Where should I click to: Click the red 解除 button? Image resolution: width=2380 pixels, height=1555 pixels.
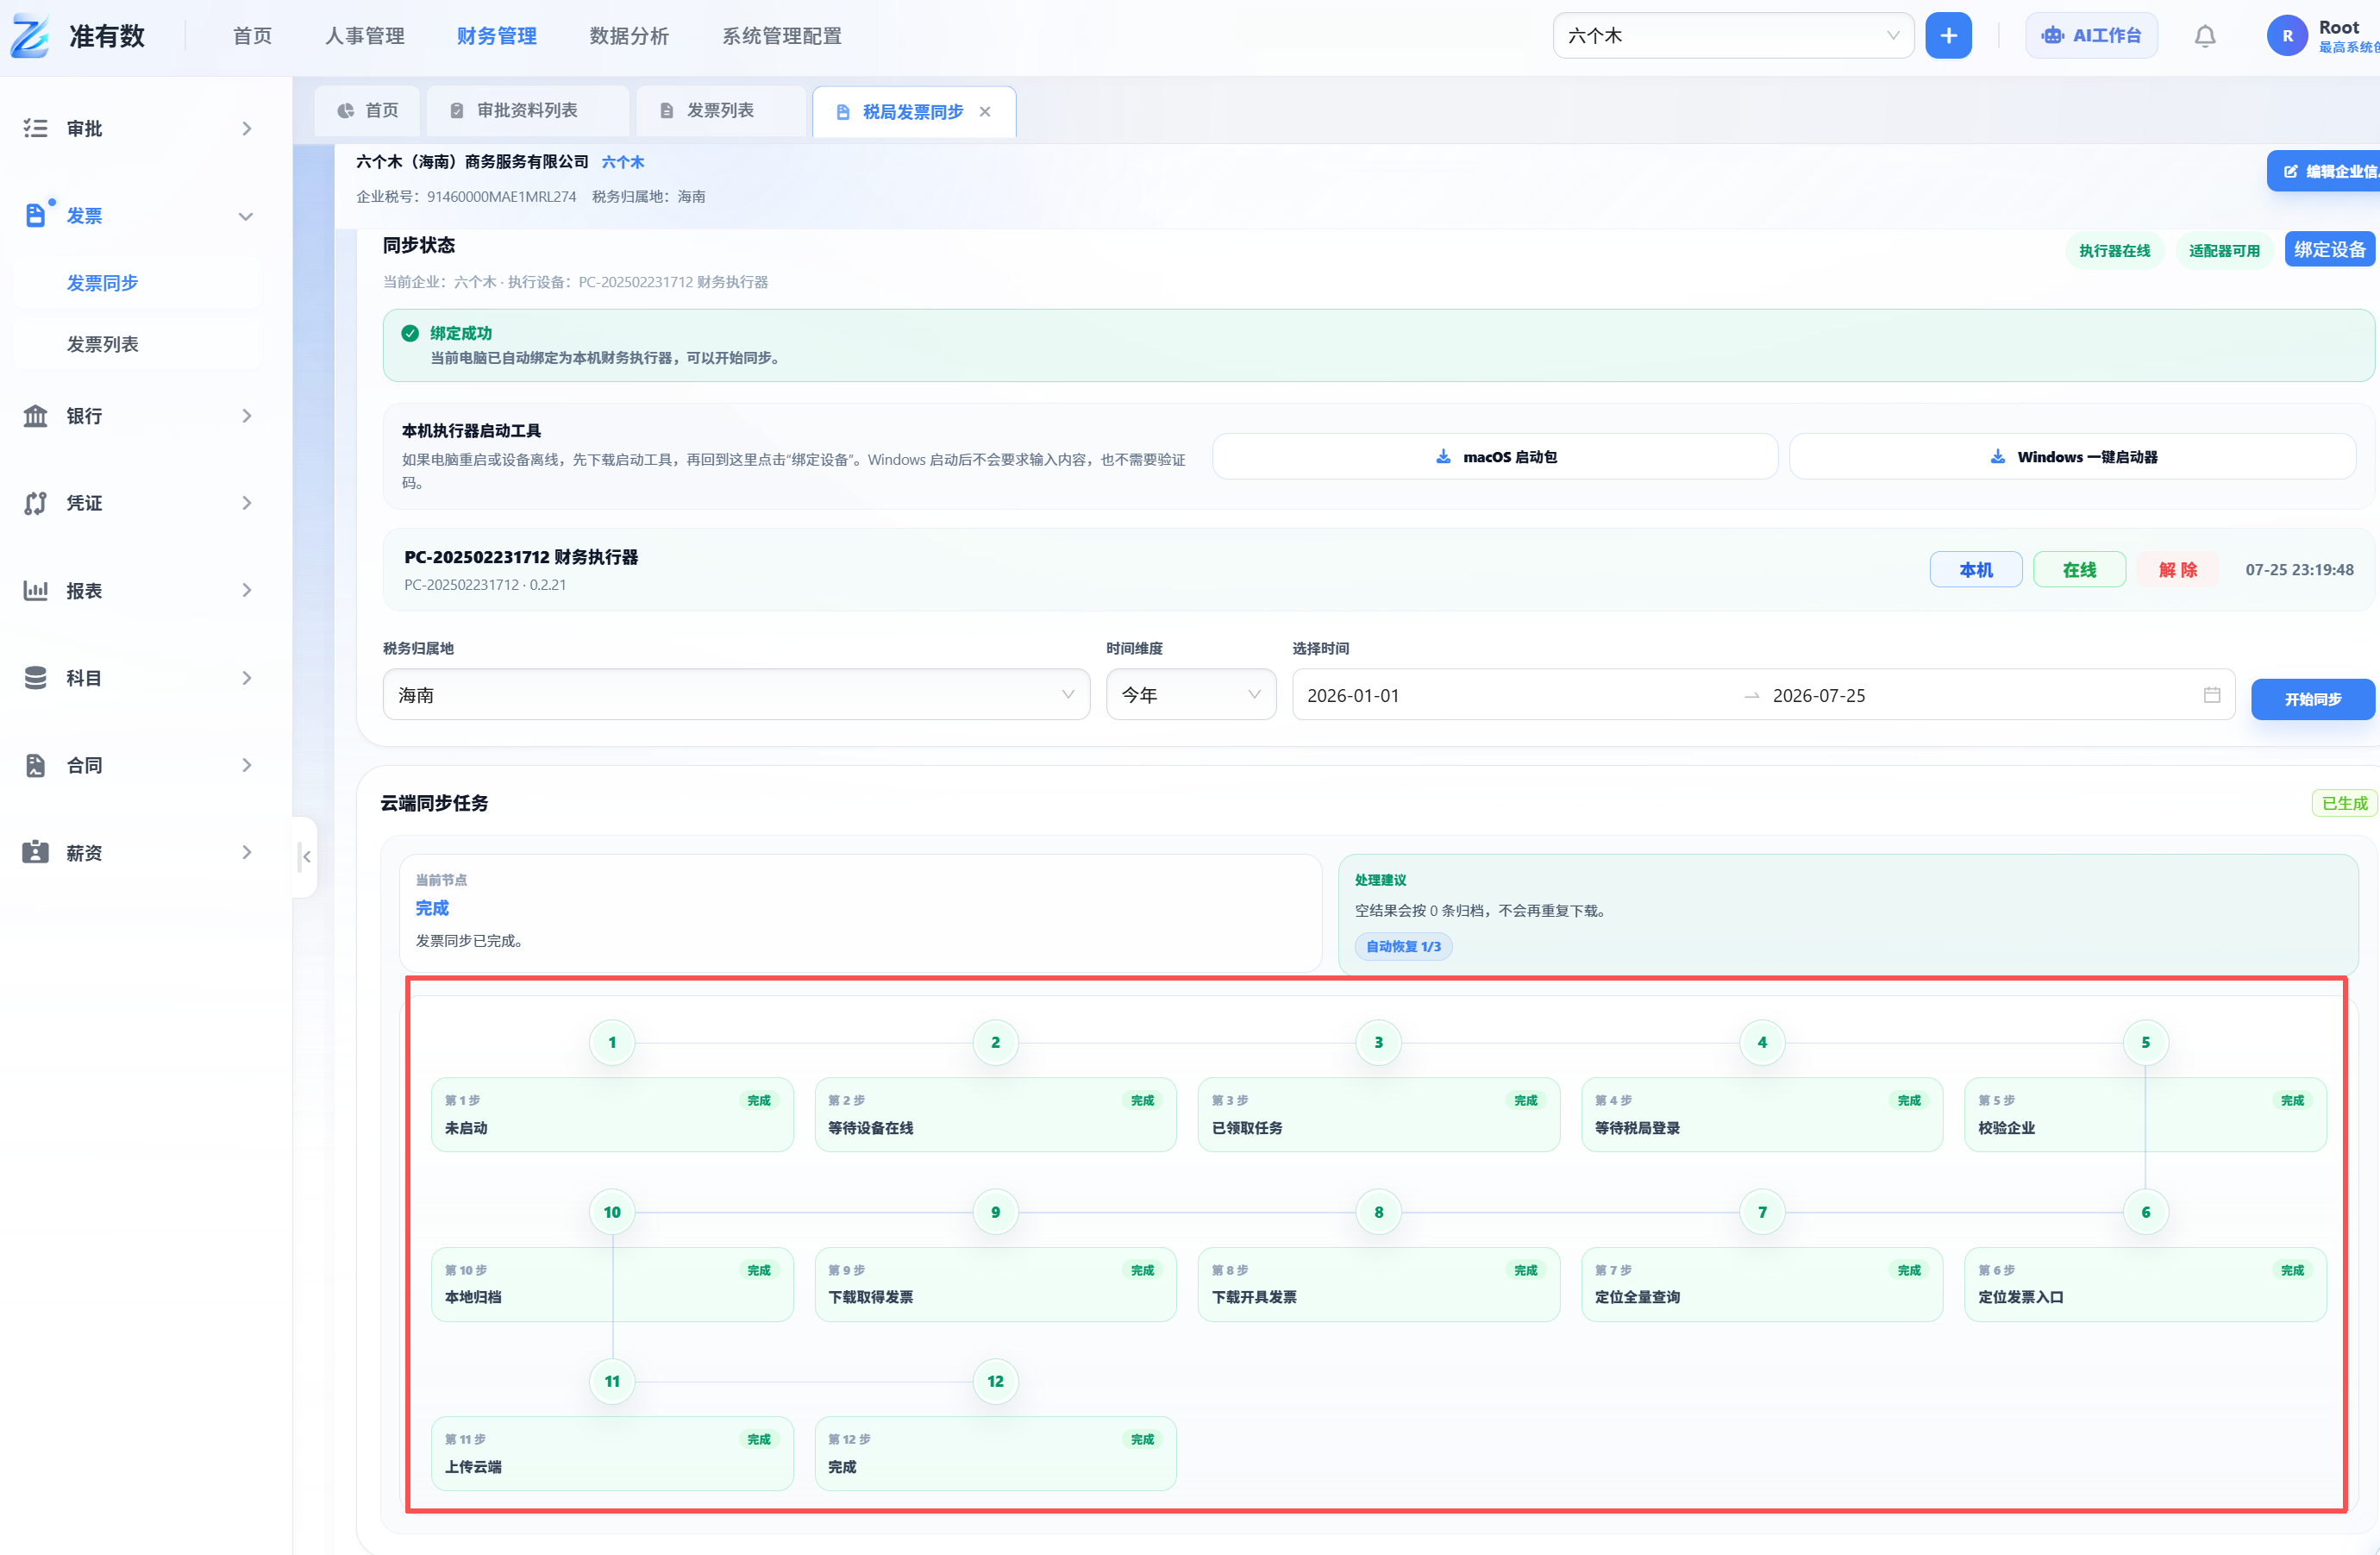coord(2177,570)
